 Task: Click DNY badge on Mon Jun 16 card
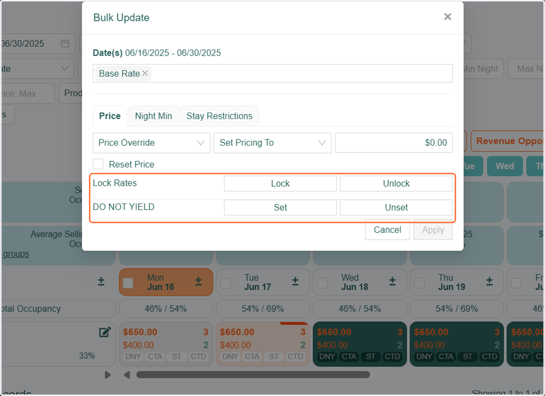tap(133, 356)
